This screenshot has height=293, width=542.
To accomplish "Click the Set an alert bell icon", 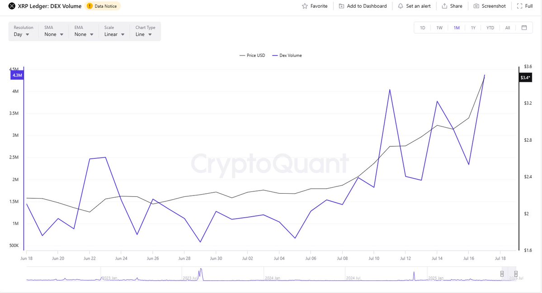I will pyautogui.click(x=400, y=6).
